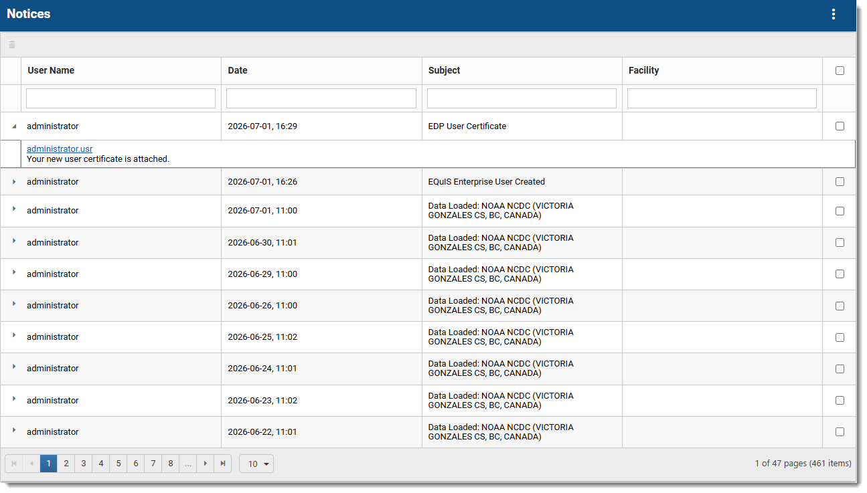Click the trash delete icon in toolbar
Viewport: 867px width, 493px height.
point(12,45)
